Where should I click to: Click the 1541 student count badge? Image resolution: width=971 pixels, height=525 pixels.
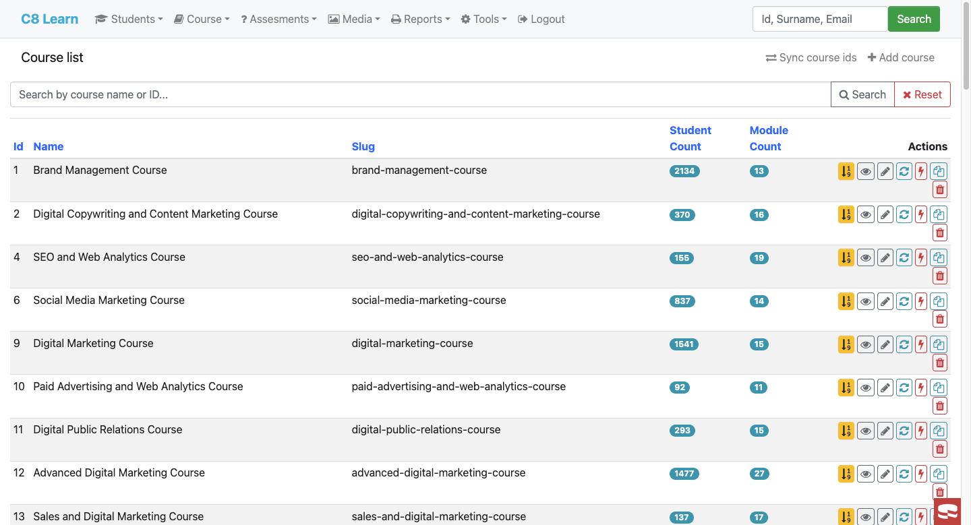[x=684, y=344]
